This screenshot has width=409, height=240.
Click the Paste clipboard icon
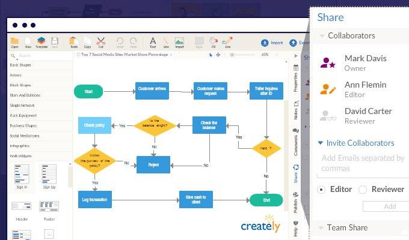tap(74, 41)
